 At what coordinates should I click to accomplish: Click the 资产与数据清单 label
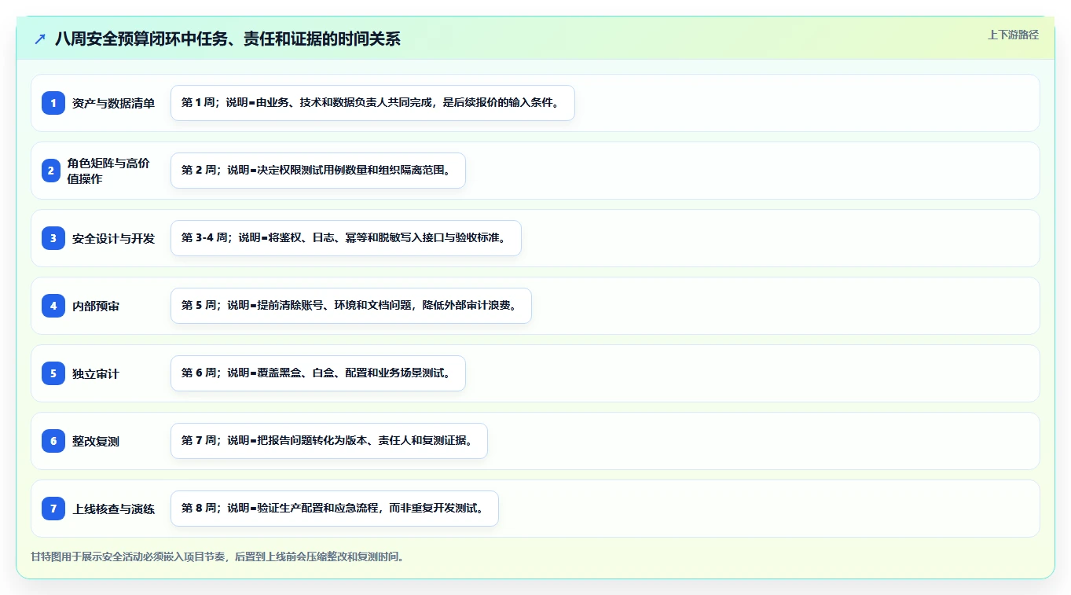[x=113, y=103]
